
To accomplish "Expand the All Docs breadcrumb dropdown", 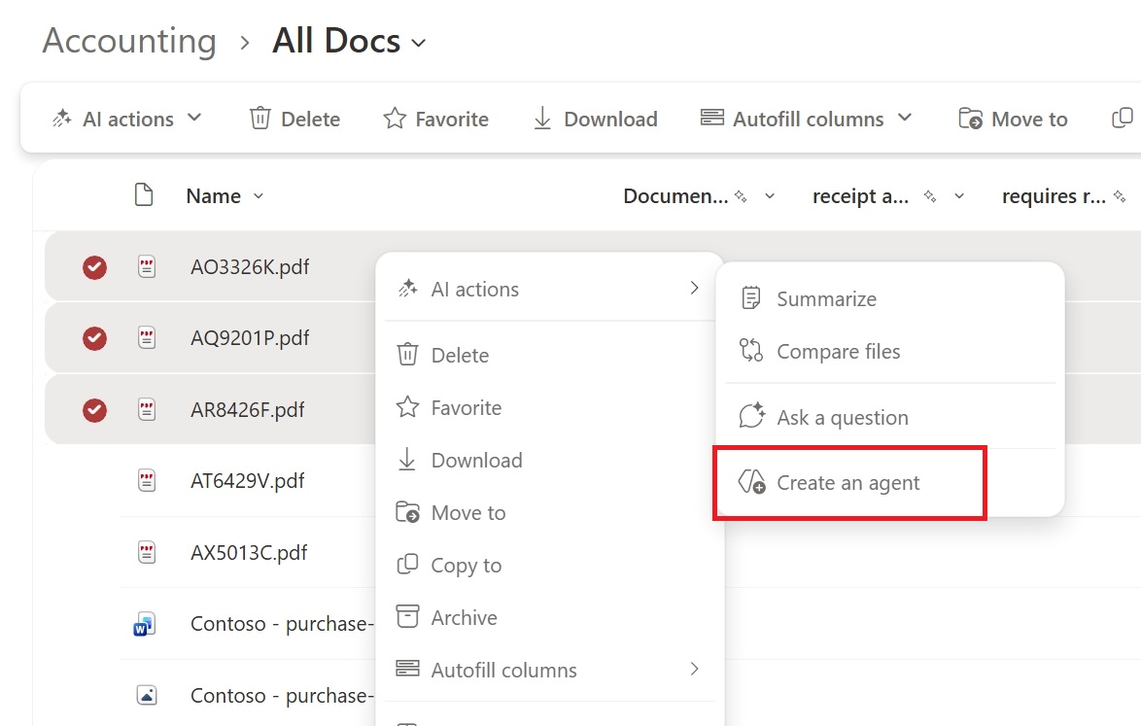I will (x=418, y=43).
